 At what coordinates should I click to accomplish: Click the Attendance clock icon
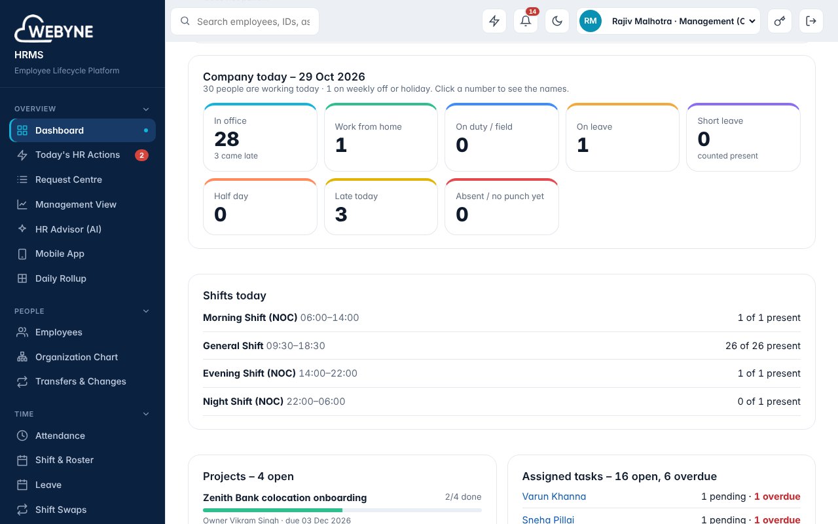pyautogui.click(x=22, y=436)
